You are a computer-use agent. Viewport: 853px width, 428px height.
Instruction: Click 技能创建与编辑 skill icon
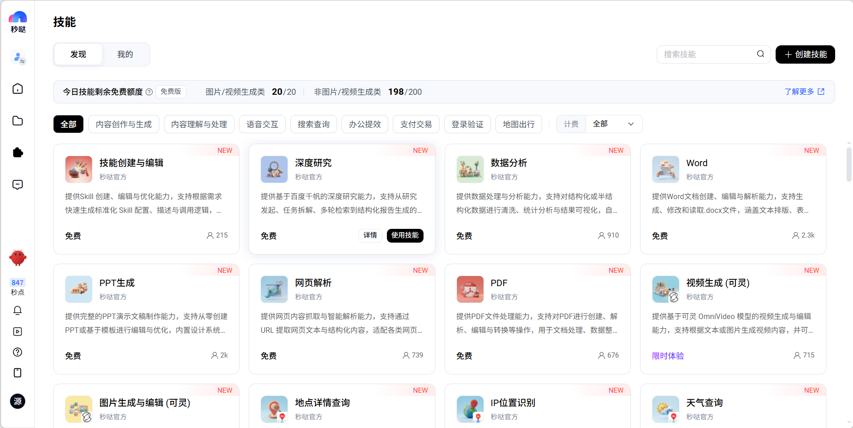(x=79, y=169)
